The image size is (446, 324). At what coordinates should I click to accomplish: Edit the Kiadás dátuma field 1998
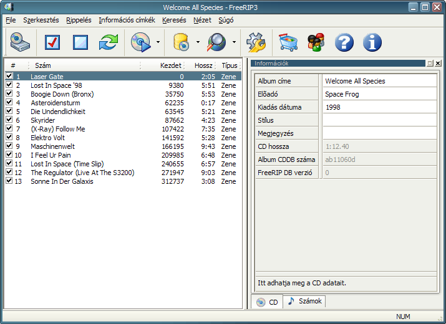pos(379,107)
